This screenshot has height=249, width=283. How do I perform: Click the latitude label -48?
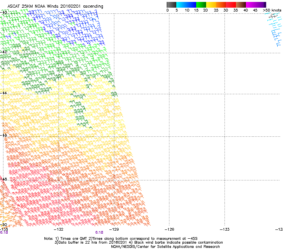pyautogui.click(x=3, y=179)
